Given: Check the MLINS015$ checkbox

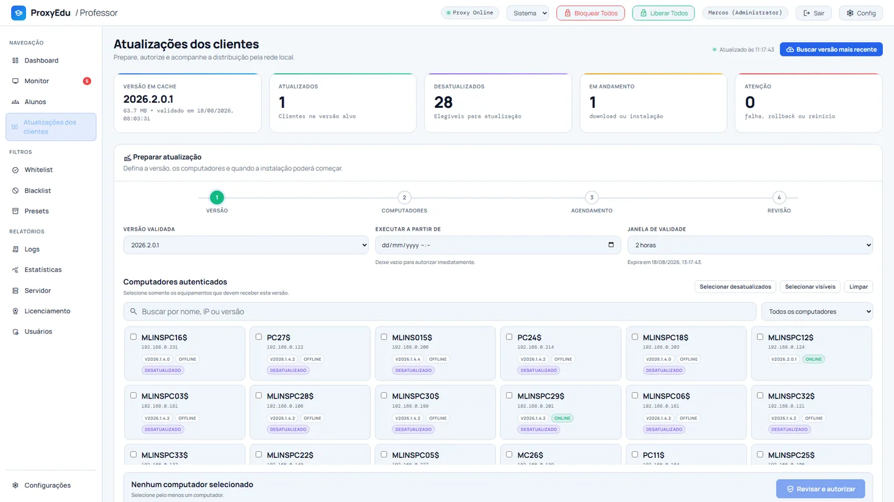Looking at the screenshot, I should [x=384, y=337].
